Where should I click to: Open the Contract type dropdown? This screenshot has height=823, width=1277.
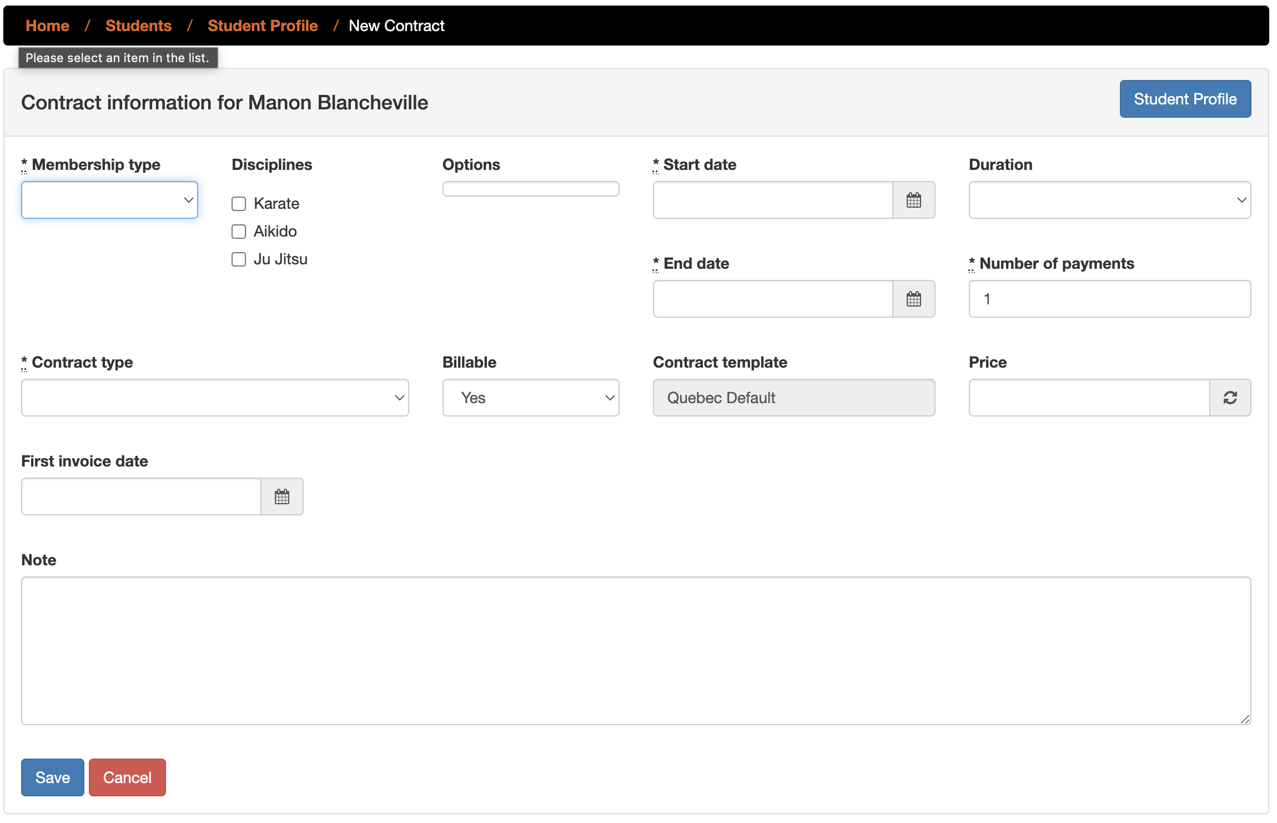pyautogui.click(x=215, y=398)
